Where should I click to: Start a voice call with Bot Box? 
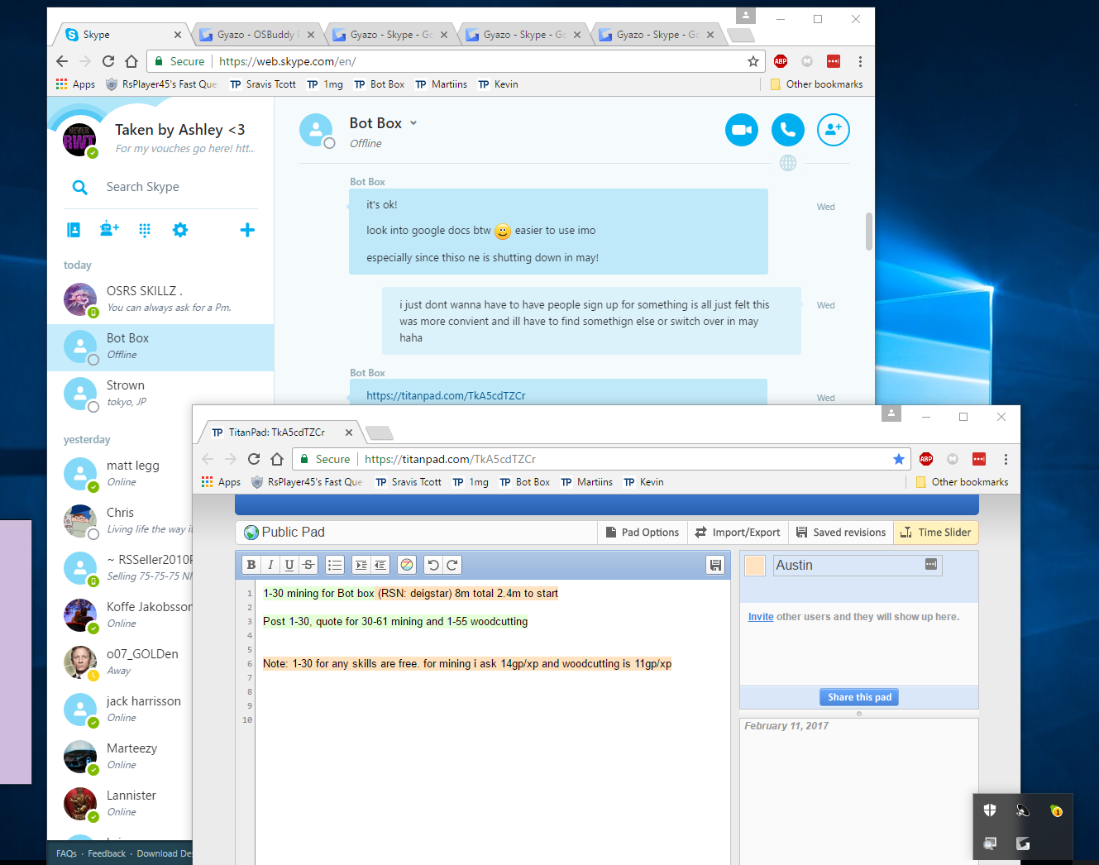click(x=788, y=130)
